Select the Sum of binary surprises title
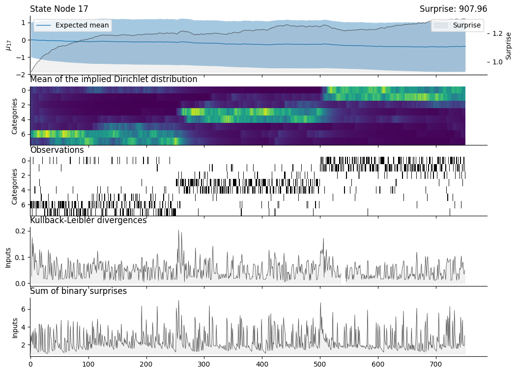Viewport: 517px width, 373px height. (79, 291)
